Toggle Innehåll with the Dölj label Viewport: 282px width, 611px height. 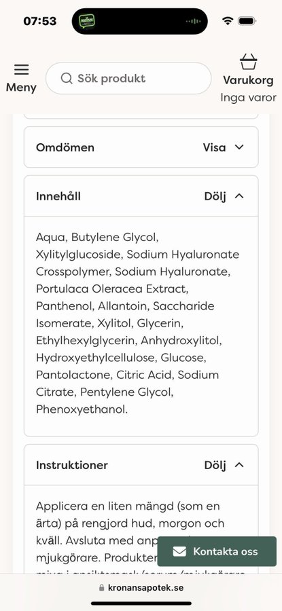[x=215, y=196]
